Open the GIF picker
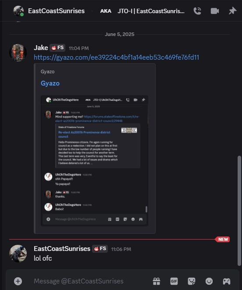Screen dimensions: 242x290 (x=174, y=281)
